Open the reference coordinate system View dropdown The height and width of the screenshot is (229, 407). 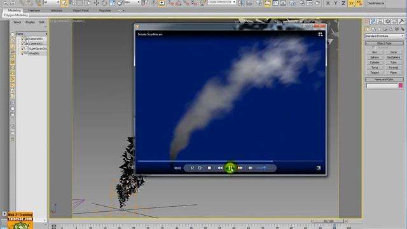pos(132,2)
